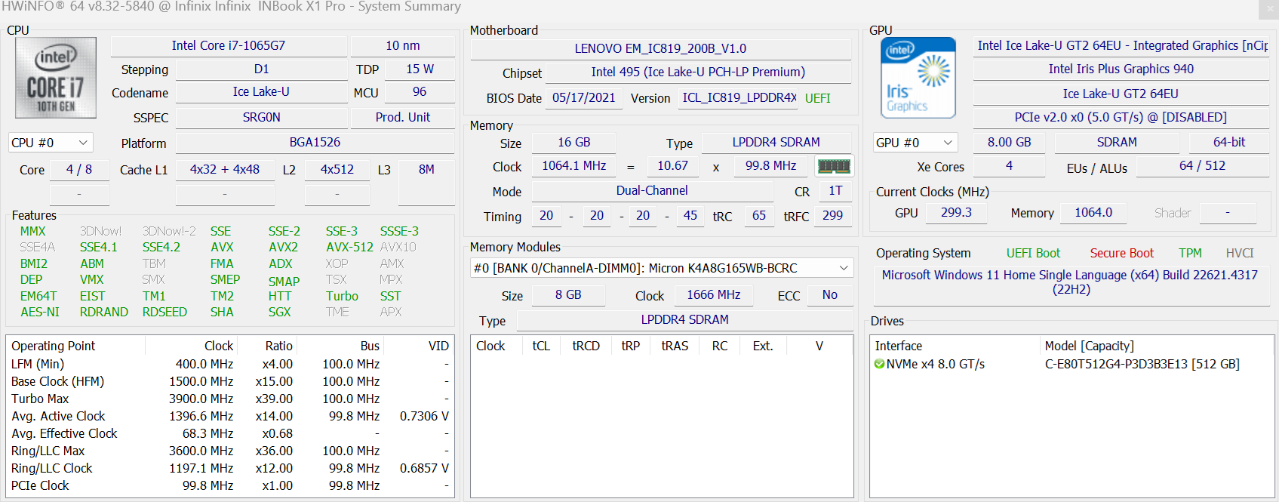Open the CPU #0 selector dropdown

click(x=51, y=143)
